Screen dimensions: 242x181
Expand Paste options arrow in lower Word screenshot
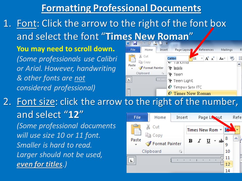[136, 145]
